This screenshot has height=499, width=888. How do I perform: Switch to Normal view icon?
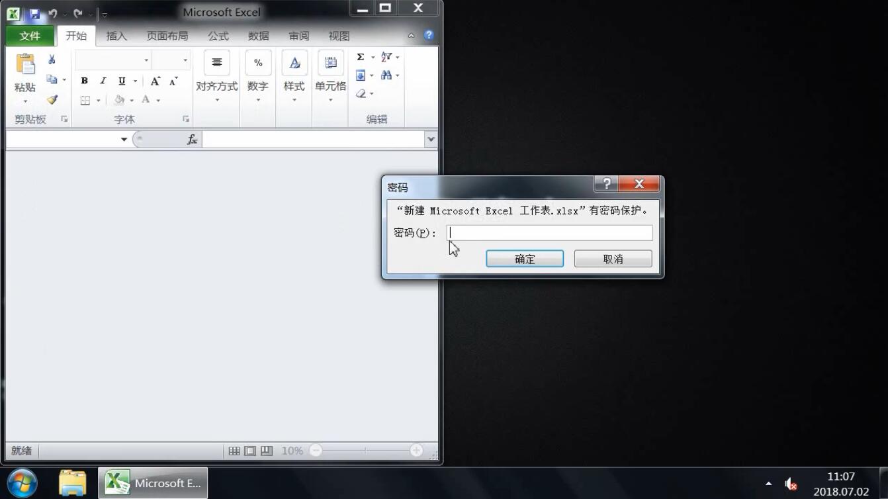(x=234, y=451)
